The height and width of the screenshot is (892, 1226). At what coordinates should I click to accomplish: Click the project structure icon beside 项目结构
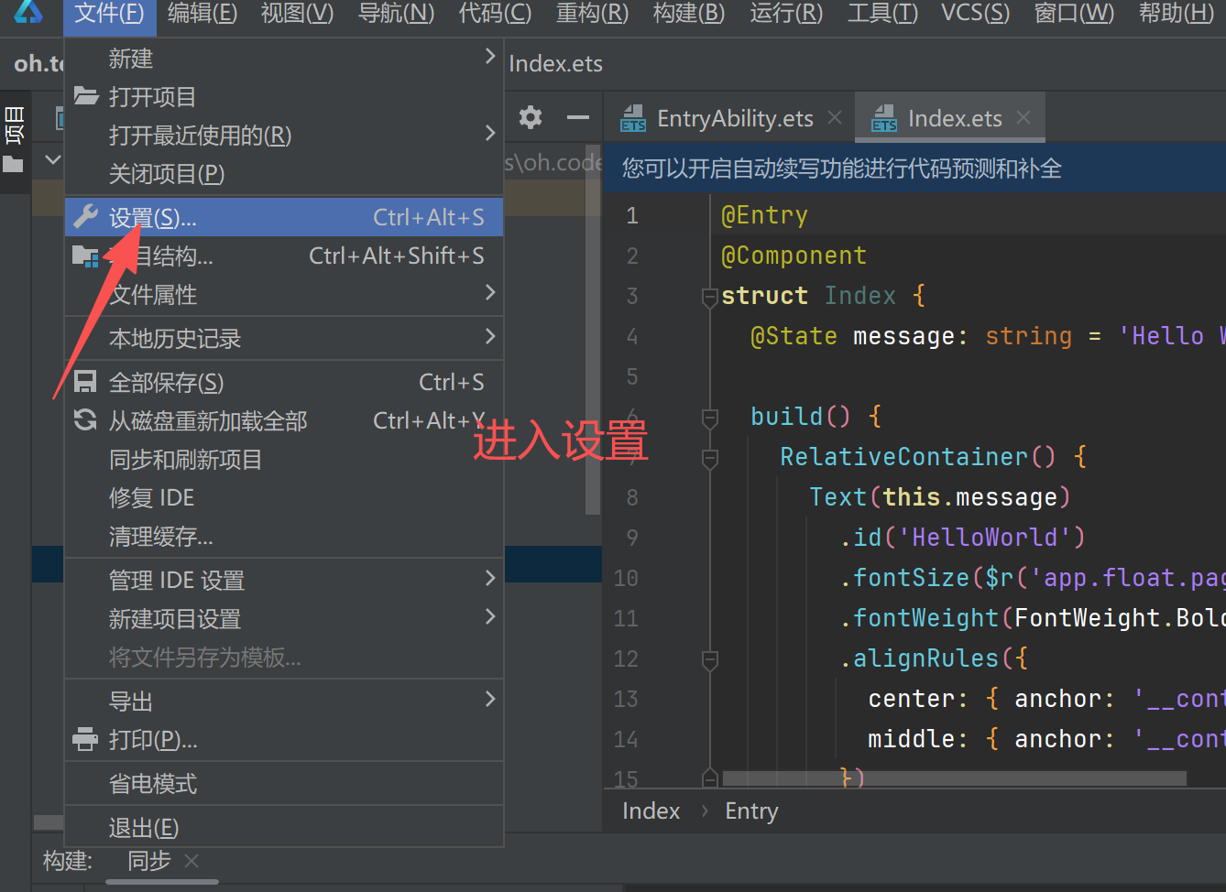(84, 256)
